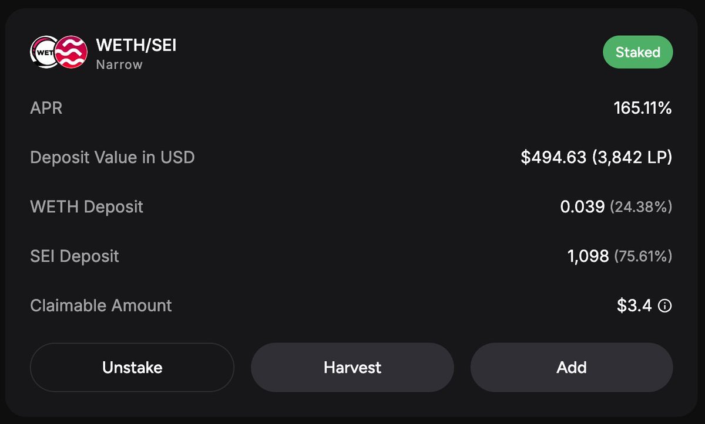Click the red SEI token icon
The image size is (705, 424).
(x=71, y=52)
